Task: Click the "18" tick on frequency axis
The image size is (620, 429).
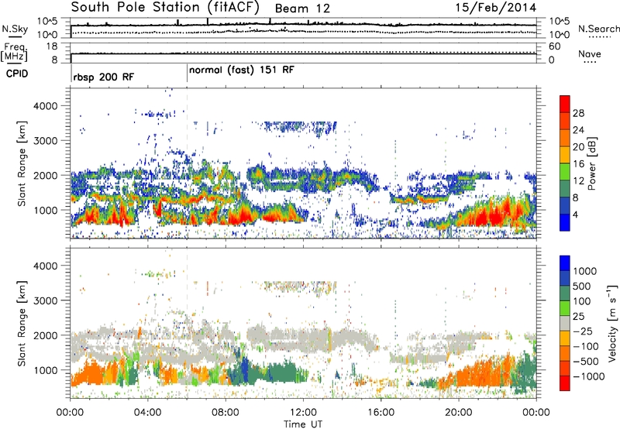Action: click(52, 46)
